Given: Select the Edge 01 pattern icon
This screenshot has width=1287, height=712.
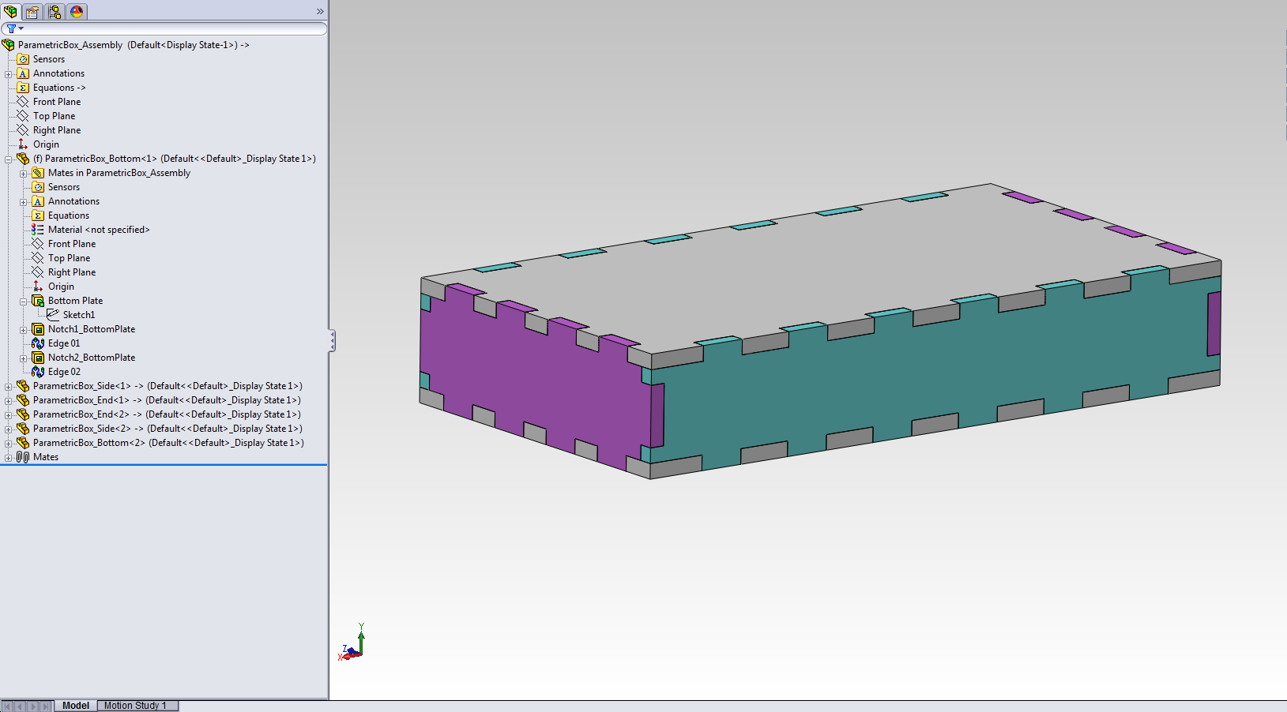Looking at the screenshot, I should click(x=38, y=343).
